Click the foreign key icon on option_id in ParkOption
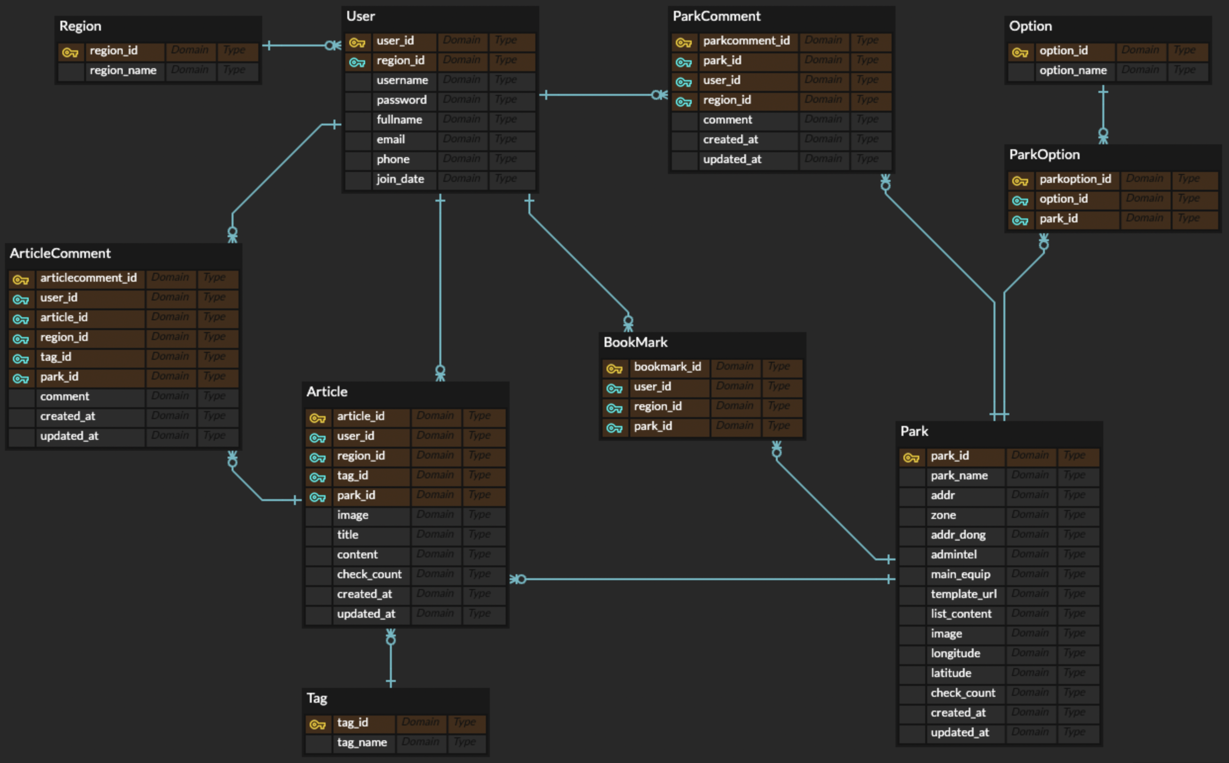 point(1021,200)
